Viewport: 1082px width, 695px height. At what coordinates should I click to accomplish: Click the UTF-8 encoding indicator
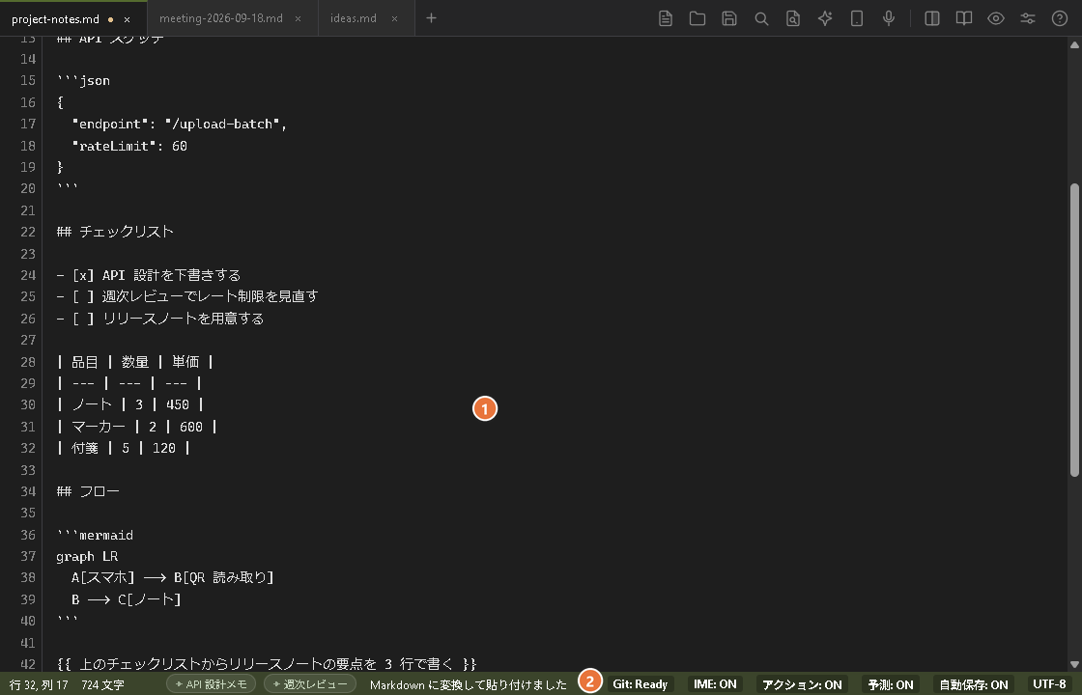pos(1049,684)
